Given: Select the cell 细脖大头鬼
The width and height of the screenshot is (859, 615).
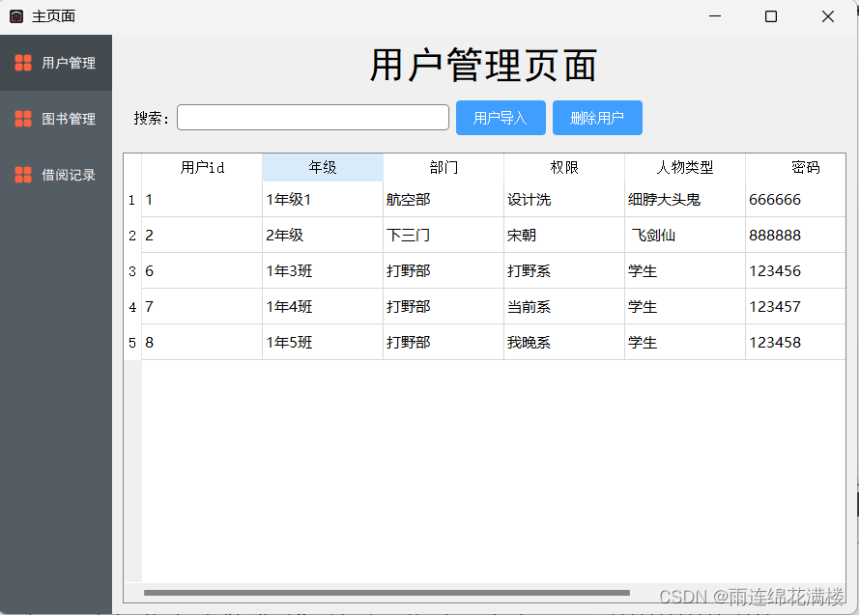Looking at the screenshot, I should pos(685,200).
